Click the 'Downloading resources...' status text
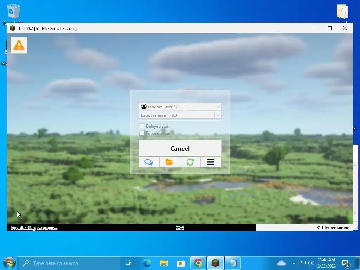 34,228
